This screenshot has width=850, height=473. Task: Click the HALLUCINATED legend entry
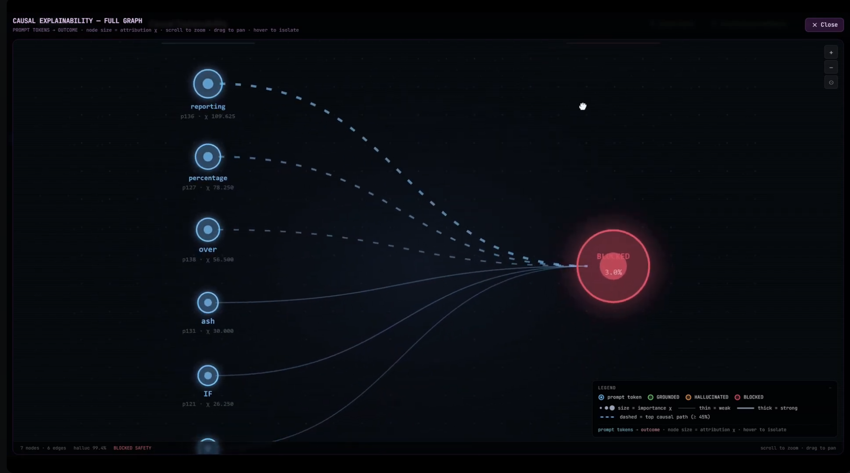707,397
